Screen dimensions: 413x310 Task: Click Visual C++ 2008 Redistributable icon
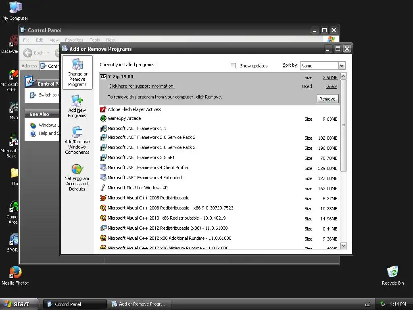tap(103, 208)
